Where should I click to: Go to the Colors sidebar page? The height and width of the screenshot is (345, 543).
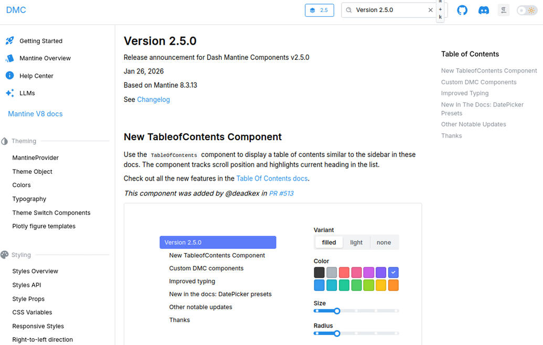tap(21, 185)
